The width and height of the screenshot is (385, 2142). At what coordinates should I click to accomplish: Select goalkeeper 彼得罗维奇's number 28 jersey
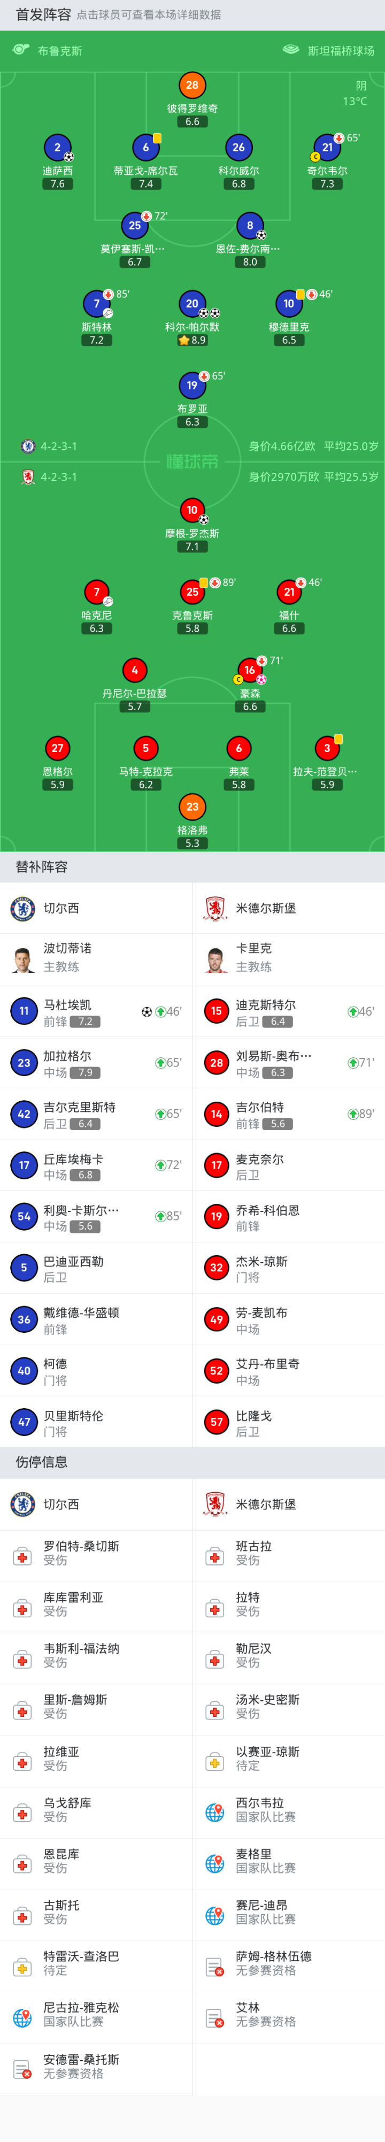192,85
